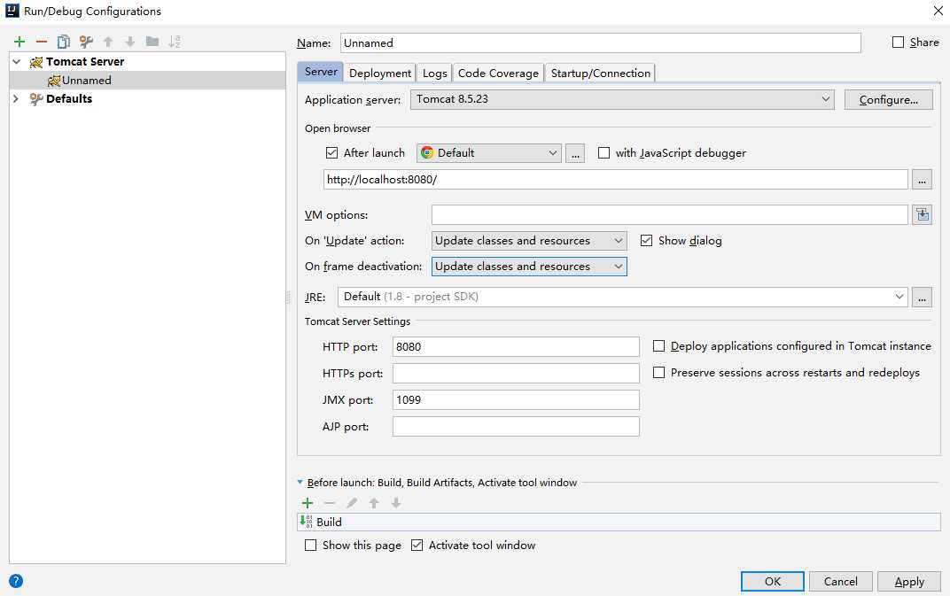Image resolution: width=950 pixels, height=596 pixels.
Task: Move configuration down arrow in toolbar
Action: (x=130, y=42)
